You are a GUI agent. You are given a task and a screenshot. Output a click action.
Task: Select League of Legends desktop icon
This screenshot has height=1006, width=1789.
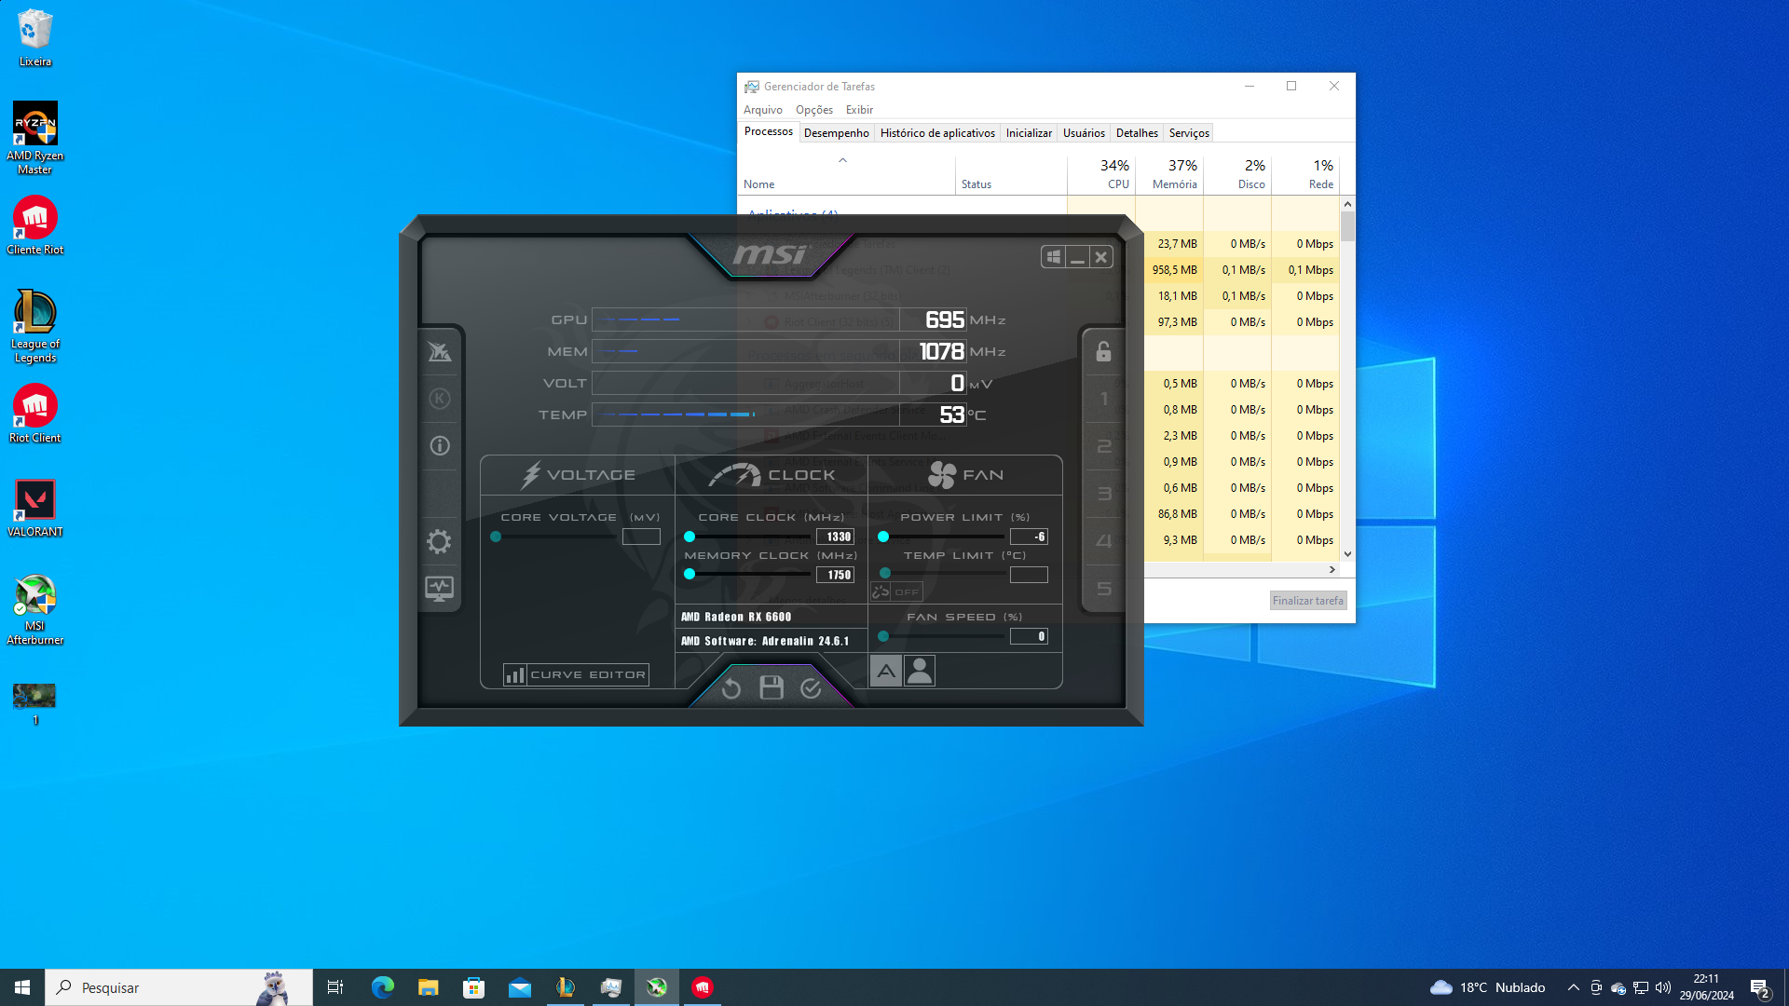35,326
